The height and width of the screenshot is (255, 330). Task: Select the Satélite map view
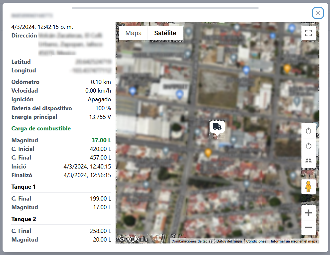(x=165, y=33)
